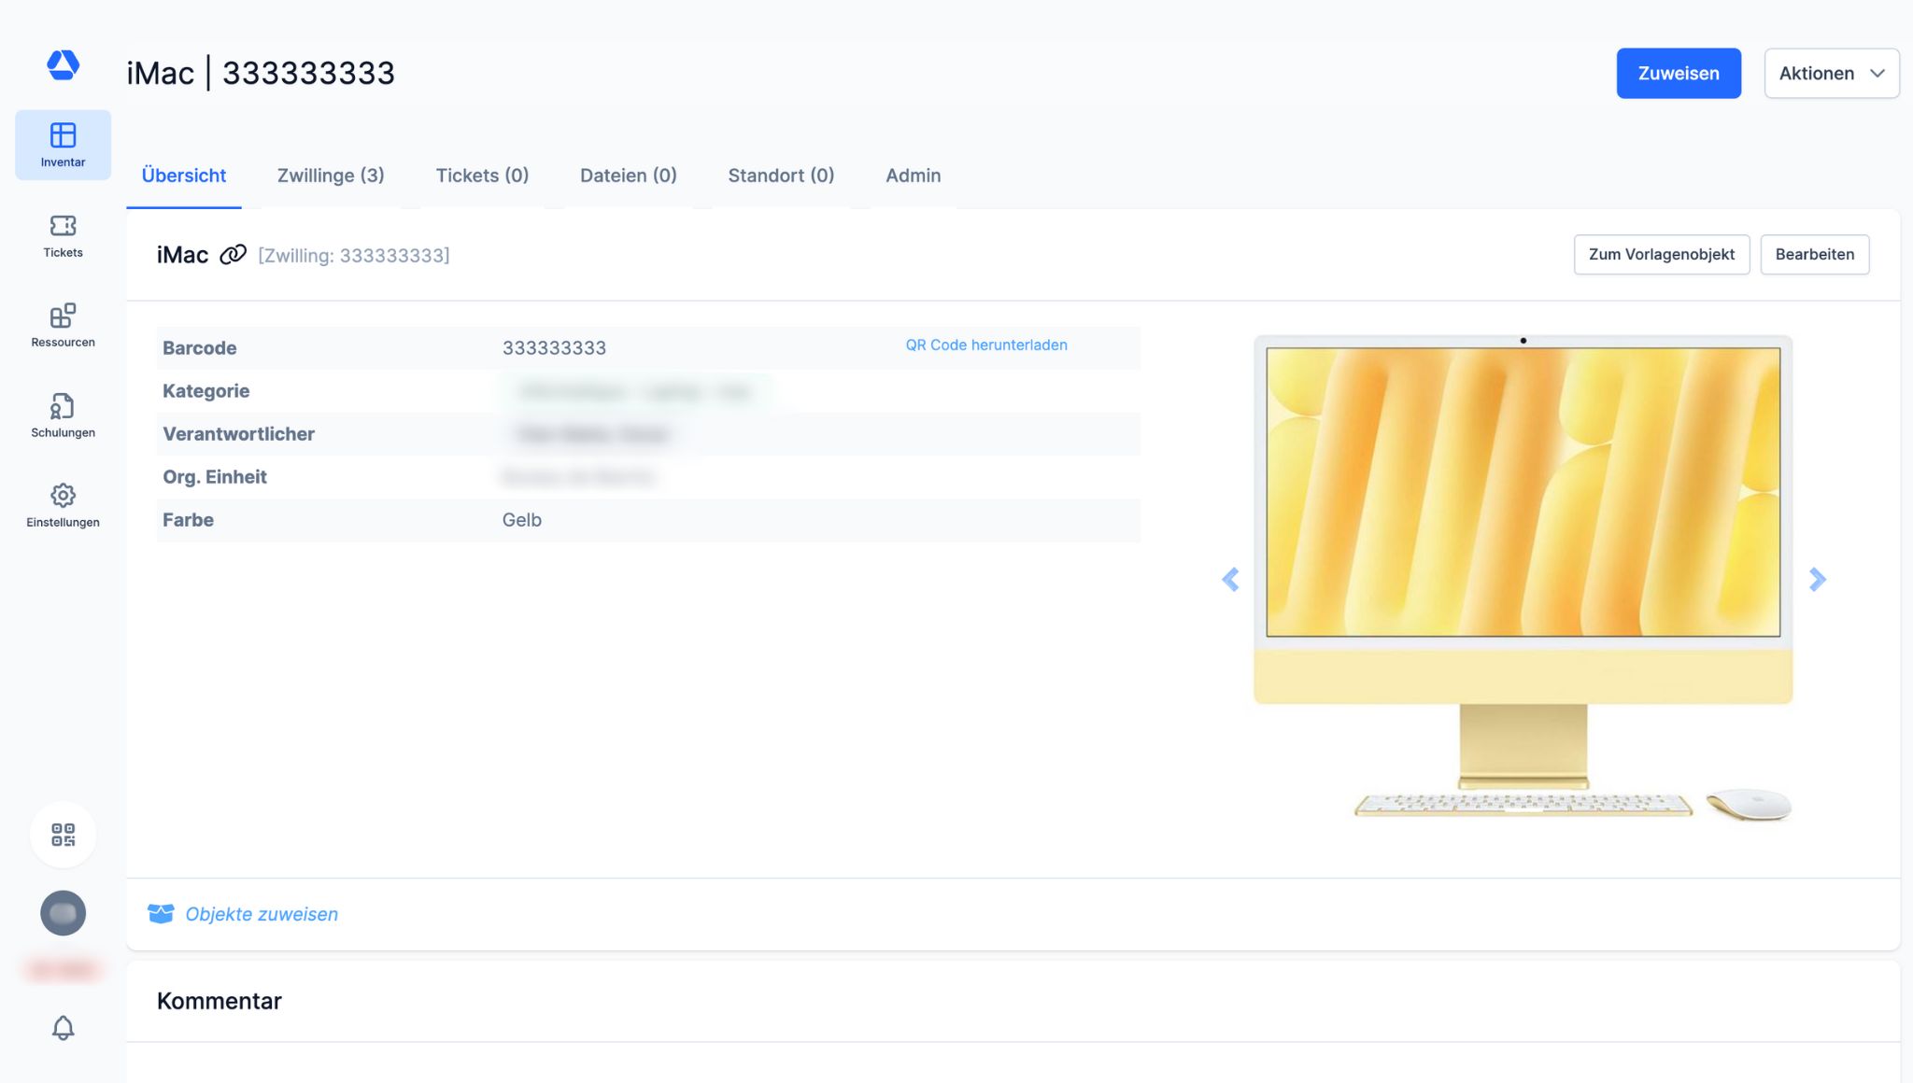Open the Inventar section in sidebar
The height and width of the screenshot is (1083, 1913).
(63, 145)
